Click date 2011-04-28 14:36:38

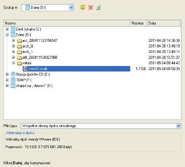164,40
